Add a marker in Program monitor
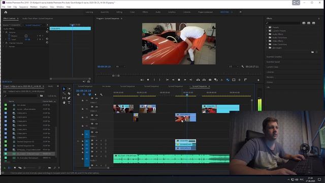325x183 pixels. [148, 80]
